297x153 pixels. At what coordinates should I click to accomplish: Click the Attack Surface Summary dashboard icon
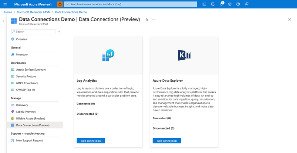tap(13, 70)
